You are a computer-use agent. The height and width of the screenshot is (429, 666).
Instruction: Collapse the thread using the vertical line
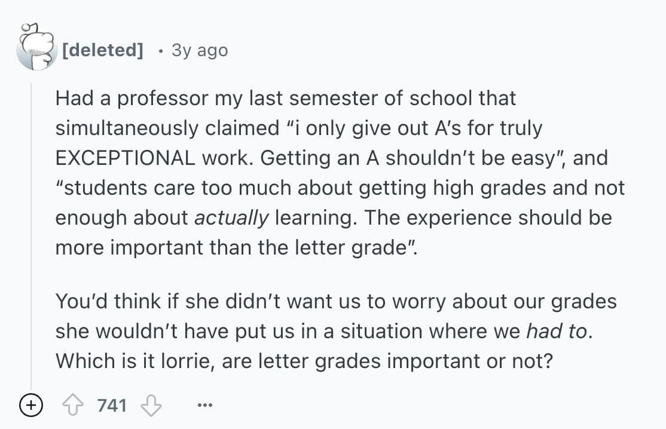point(31,239)
